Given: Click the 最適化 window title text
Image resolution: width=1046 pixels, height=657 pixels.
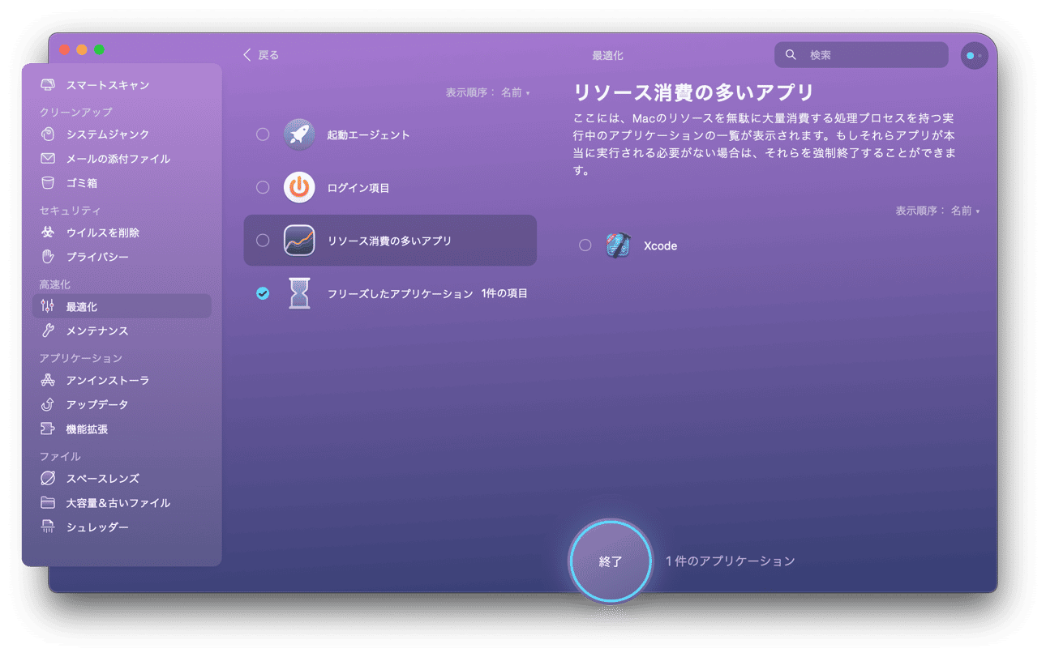Looking at the screenshot, I should (607, 56).
